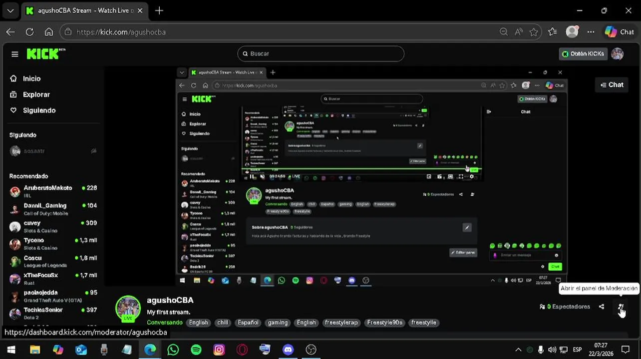The image size is (641, 359).
Task: Refresh the page in Edge
Action: tap(29, 32)
